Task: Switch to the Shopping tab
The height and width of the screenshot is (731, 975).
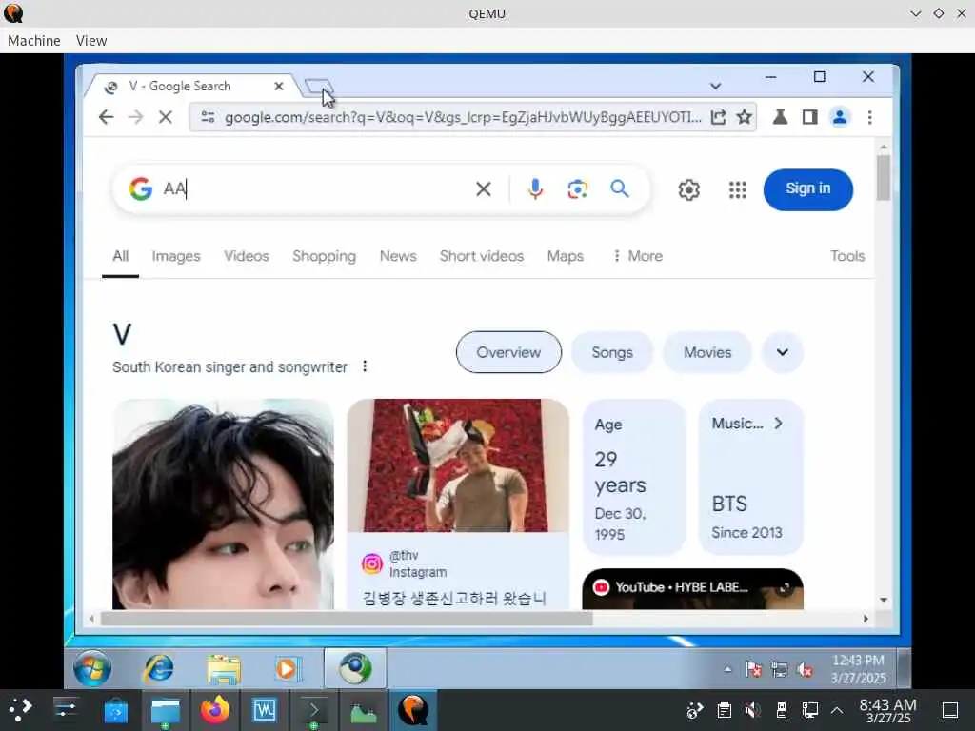Action: (324, 256)
